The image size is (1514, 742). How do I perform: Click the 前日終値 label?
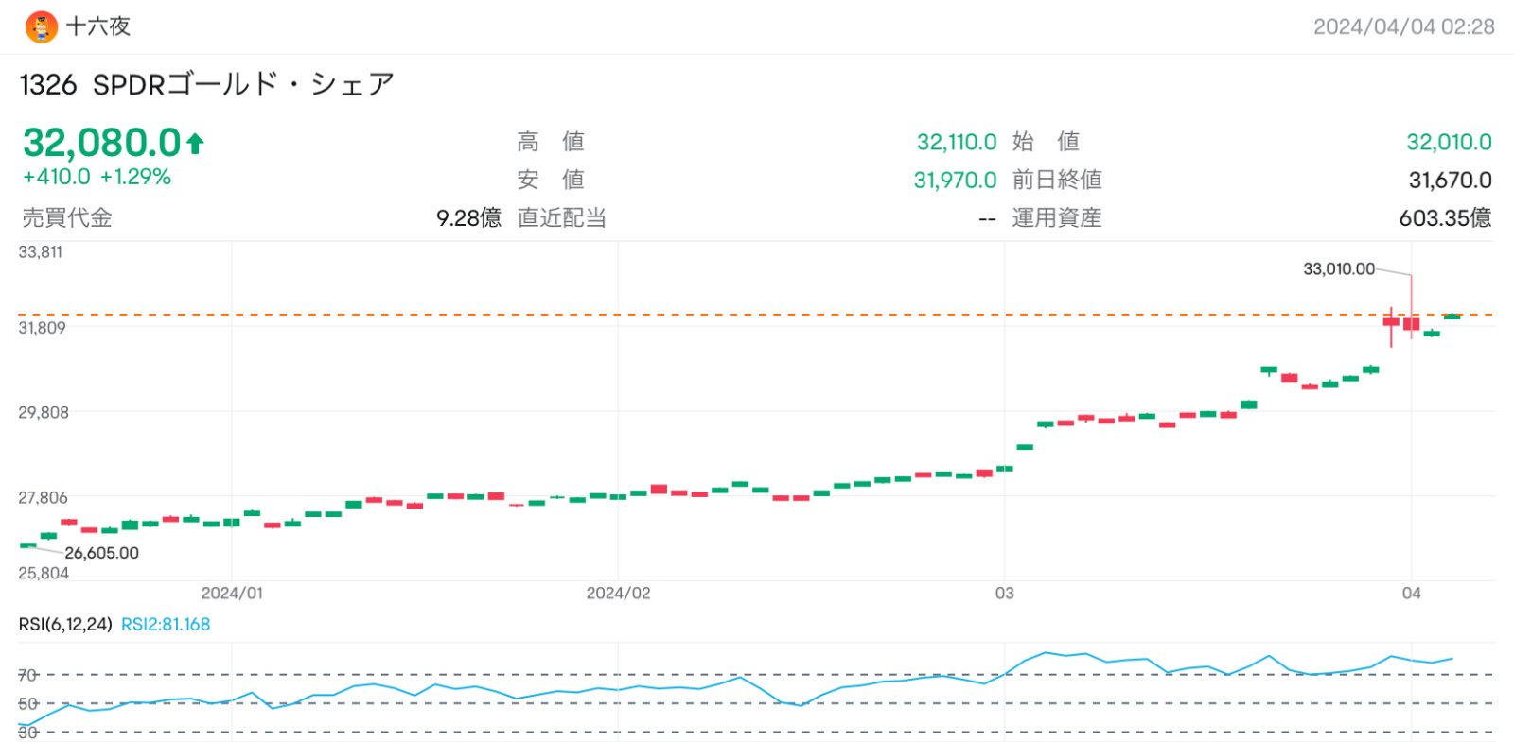tap(1057, 180)
